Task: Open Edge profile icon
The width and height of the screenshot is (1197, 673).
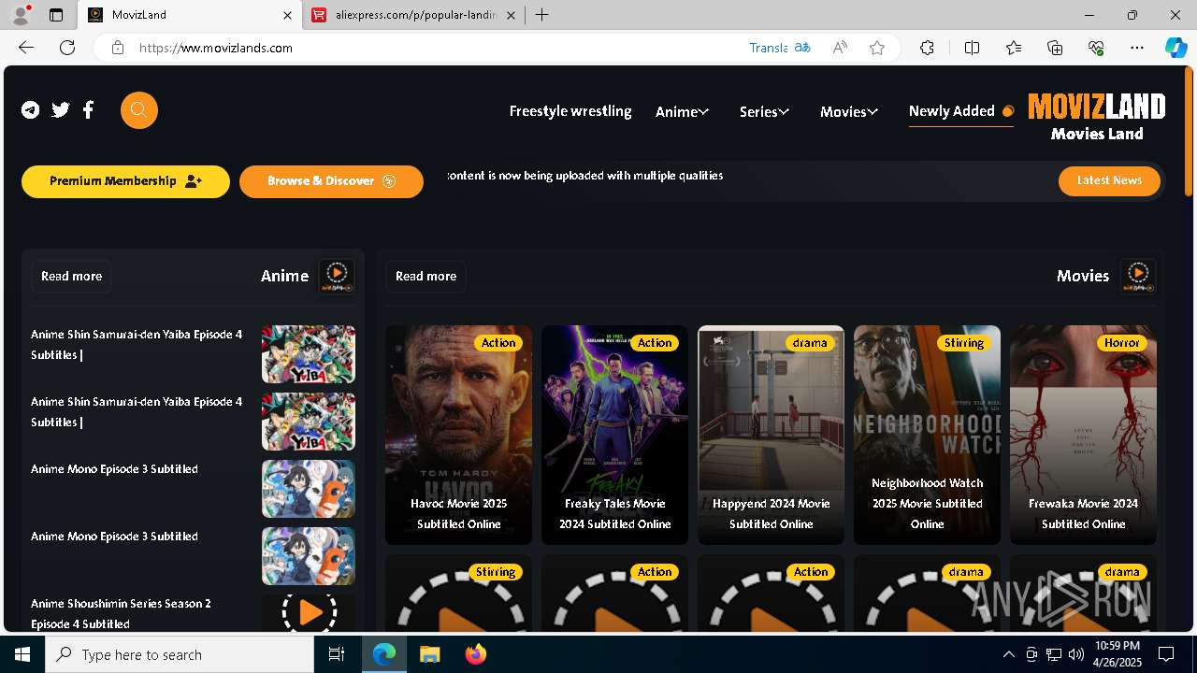Action: [21, 15]
